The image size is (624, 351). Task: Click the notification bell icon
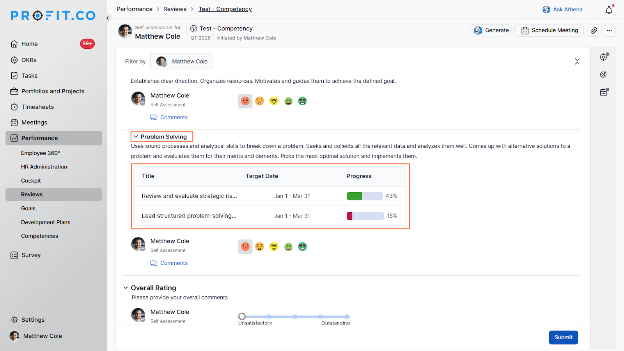tap(609, 10)
